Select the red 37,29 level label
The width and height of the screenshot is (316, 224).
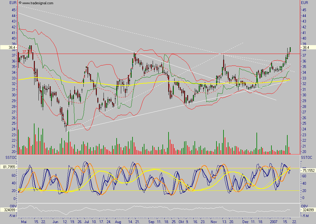[x=26, y=52]
